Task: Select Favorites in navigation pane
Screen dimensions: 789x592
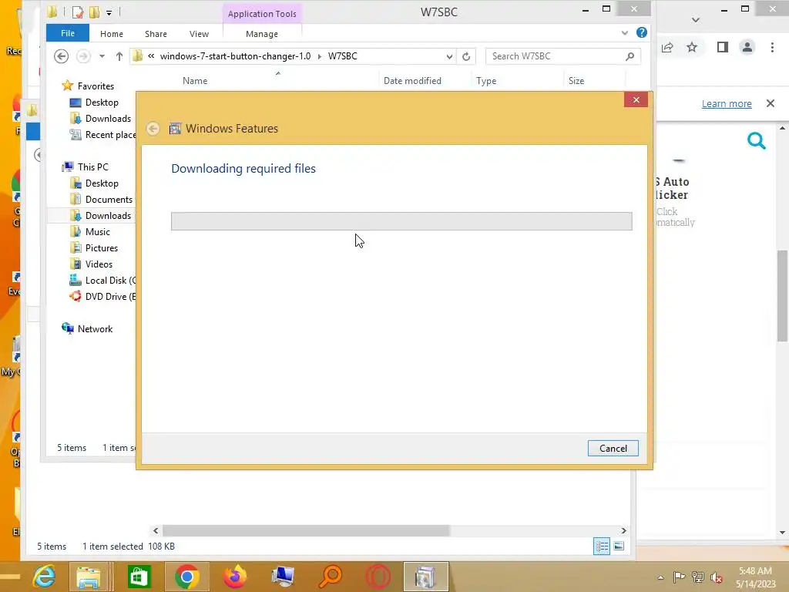Action: 96,86
